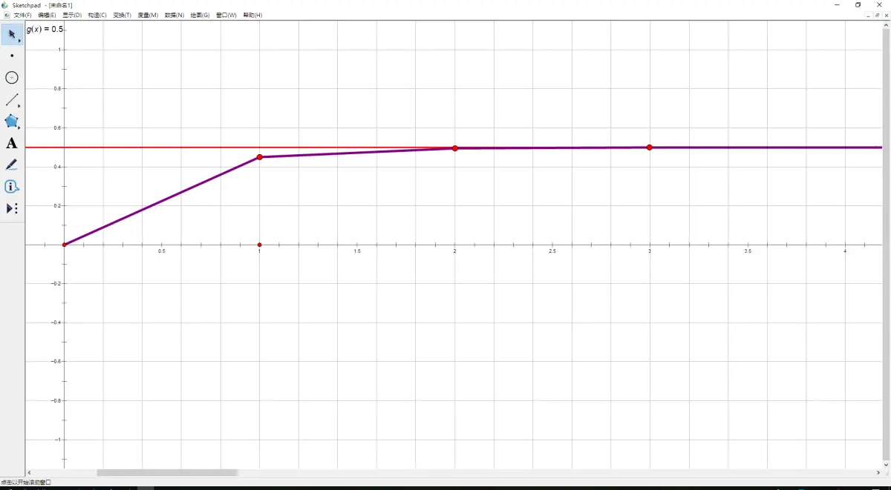Select the Point tool

(x=12, y=56)
